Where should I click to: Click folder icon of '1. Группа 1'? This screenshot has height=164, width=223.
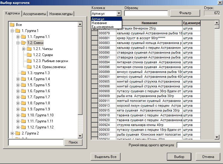click(18, 30)
